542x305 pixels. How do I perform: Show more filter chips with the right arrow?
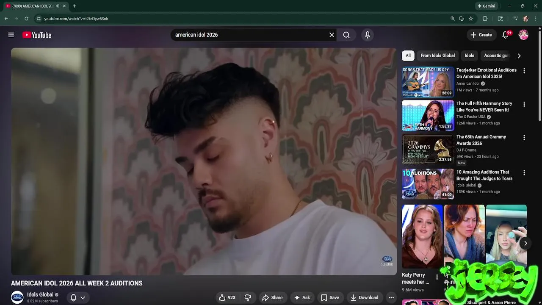tap(519, 55)
